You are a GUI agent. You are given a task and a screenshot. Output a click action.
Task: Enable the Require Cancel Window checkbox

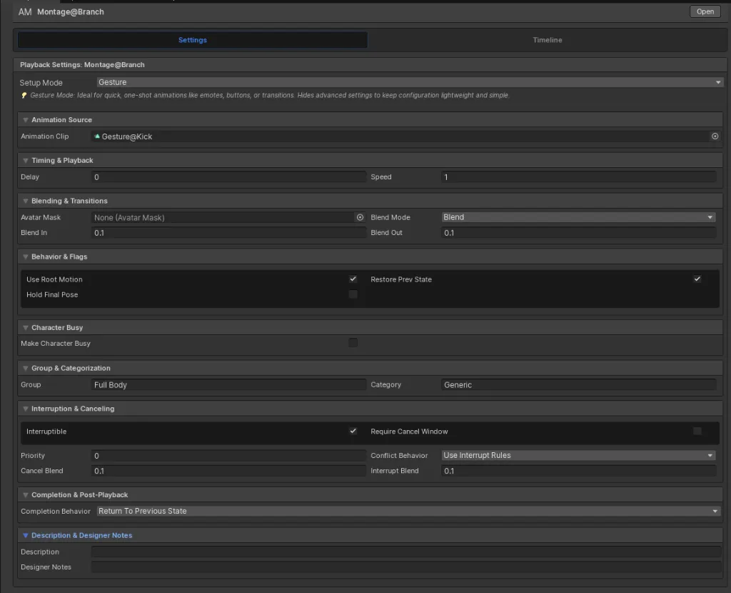(697, 431)
